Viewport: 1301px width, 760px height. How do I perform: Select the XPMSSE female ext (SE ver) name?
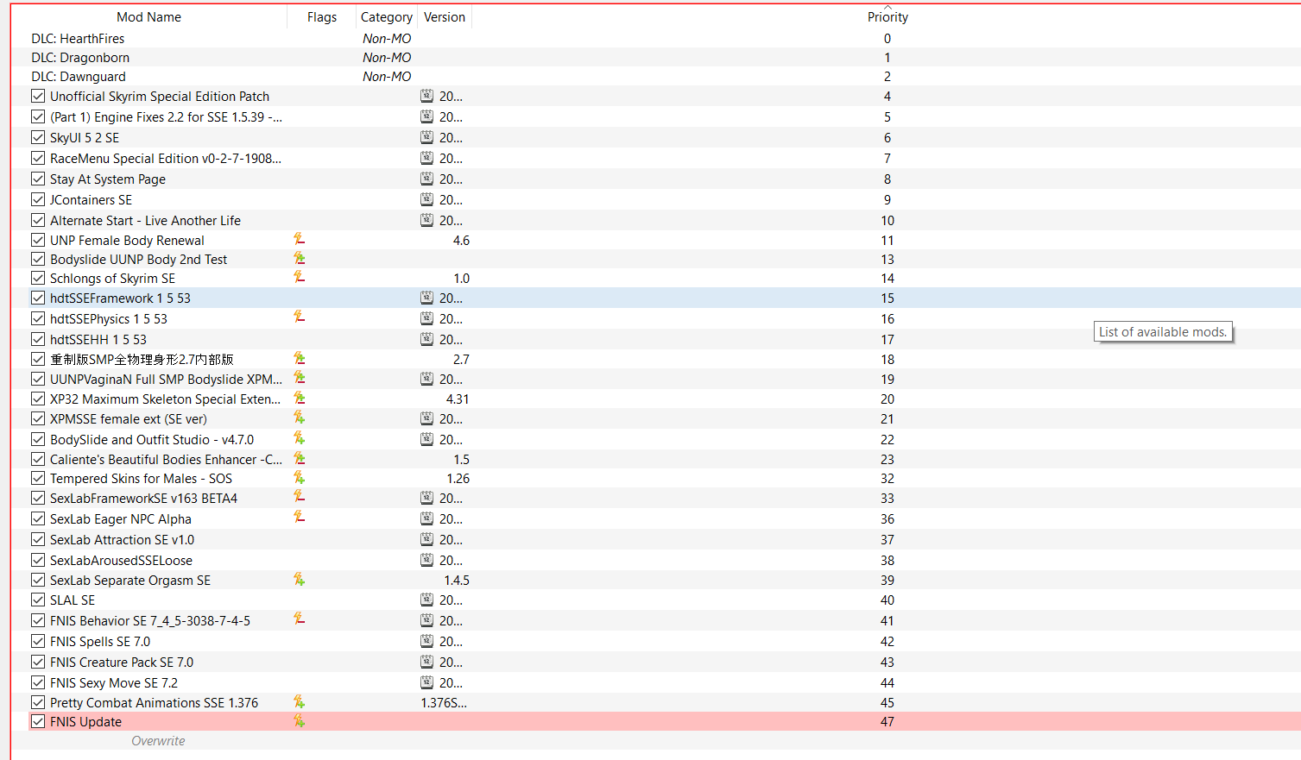point(129,418)
